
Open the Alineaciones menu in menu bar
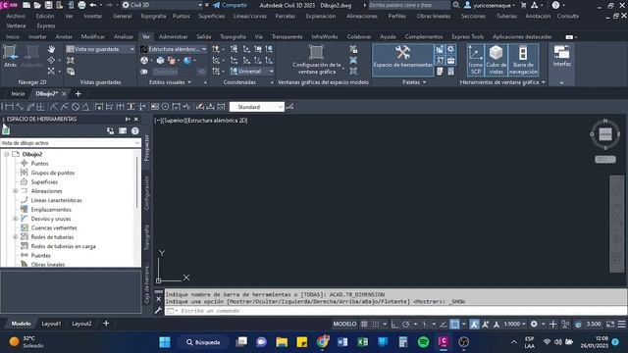362,16
